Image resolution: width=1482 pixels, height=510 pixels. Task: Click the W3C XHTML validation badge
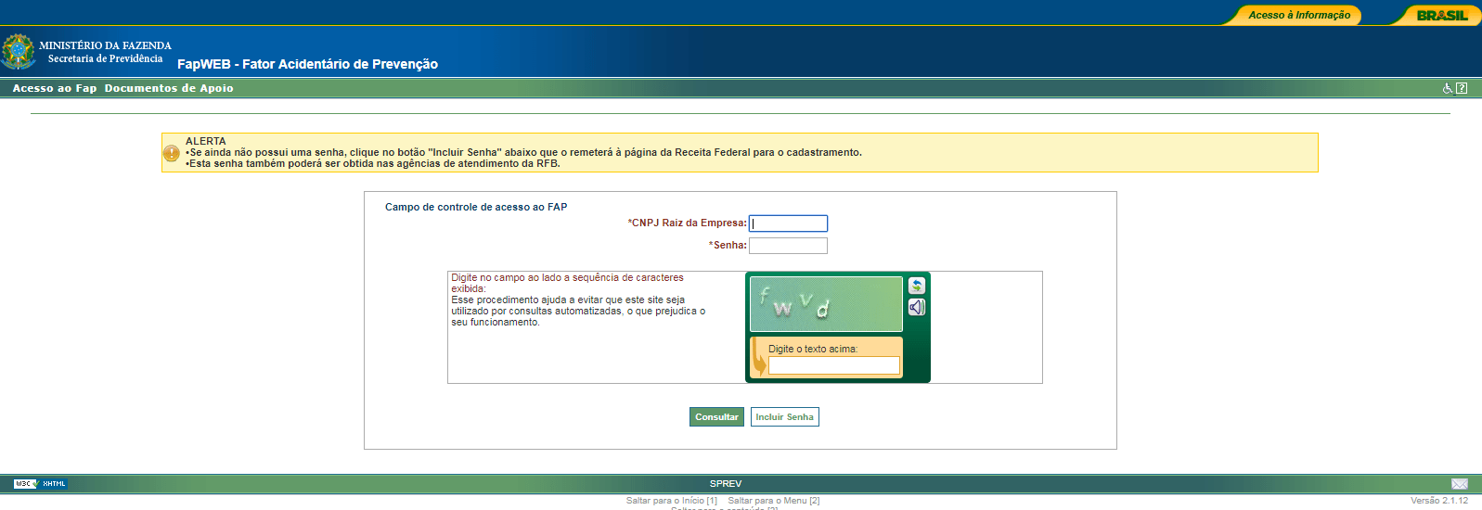40,484
